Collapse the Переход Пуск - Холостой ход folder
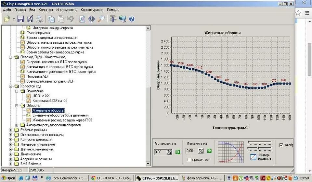Image resolution: width=312 pixels, height=182 pixels. click(x=10, y=57)
